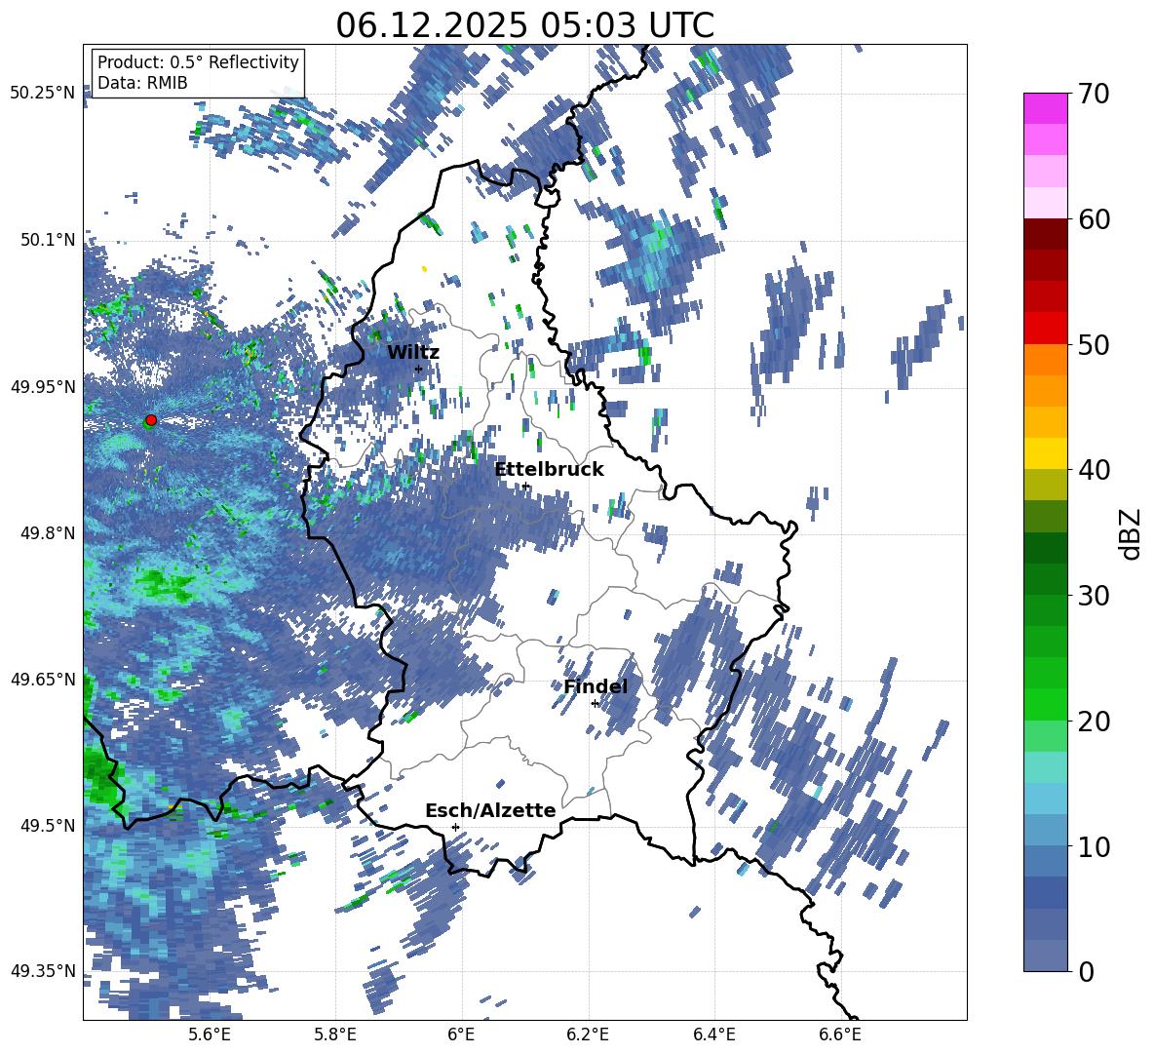Pick the bright red colorbar swatch near 50
Image resolution: width=1154 pixels, height=1054 pixels.
pyautogui.click(x=1045, y=329)
